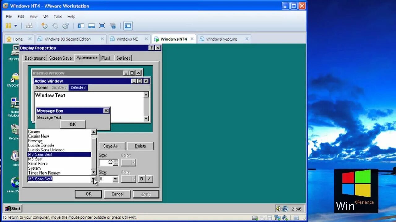This screenshot has height=222, width=396.
Task: Click the volume speaker tray icon
Action: [x=278, y=209]
